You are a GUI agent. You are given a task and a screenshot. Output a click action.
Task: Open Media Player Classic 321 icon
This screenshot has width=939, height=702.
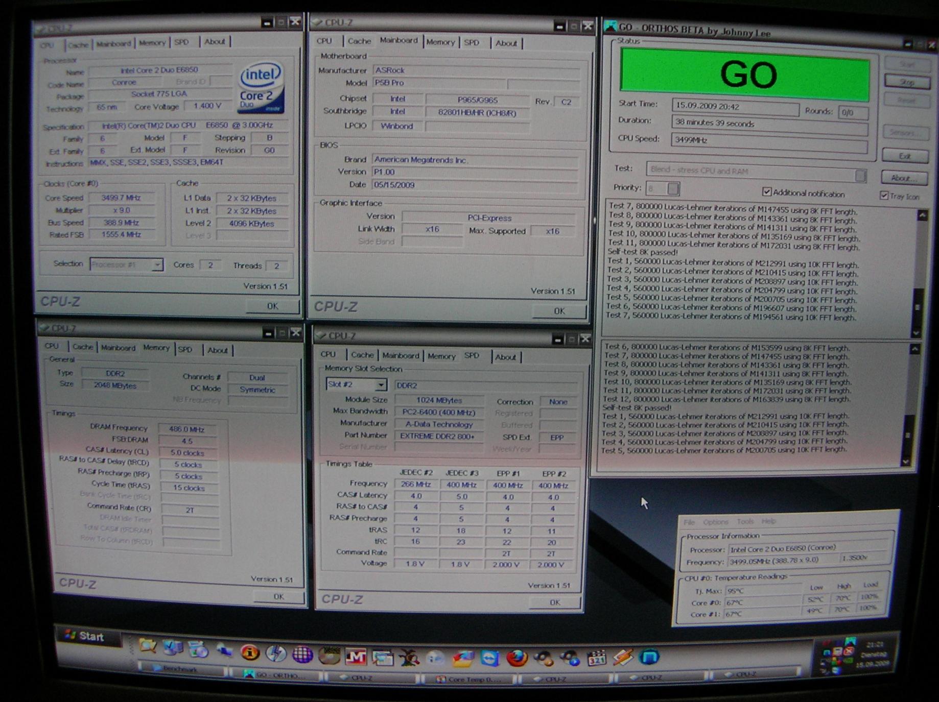coord(596,659)
